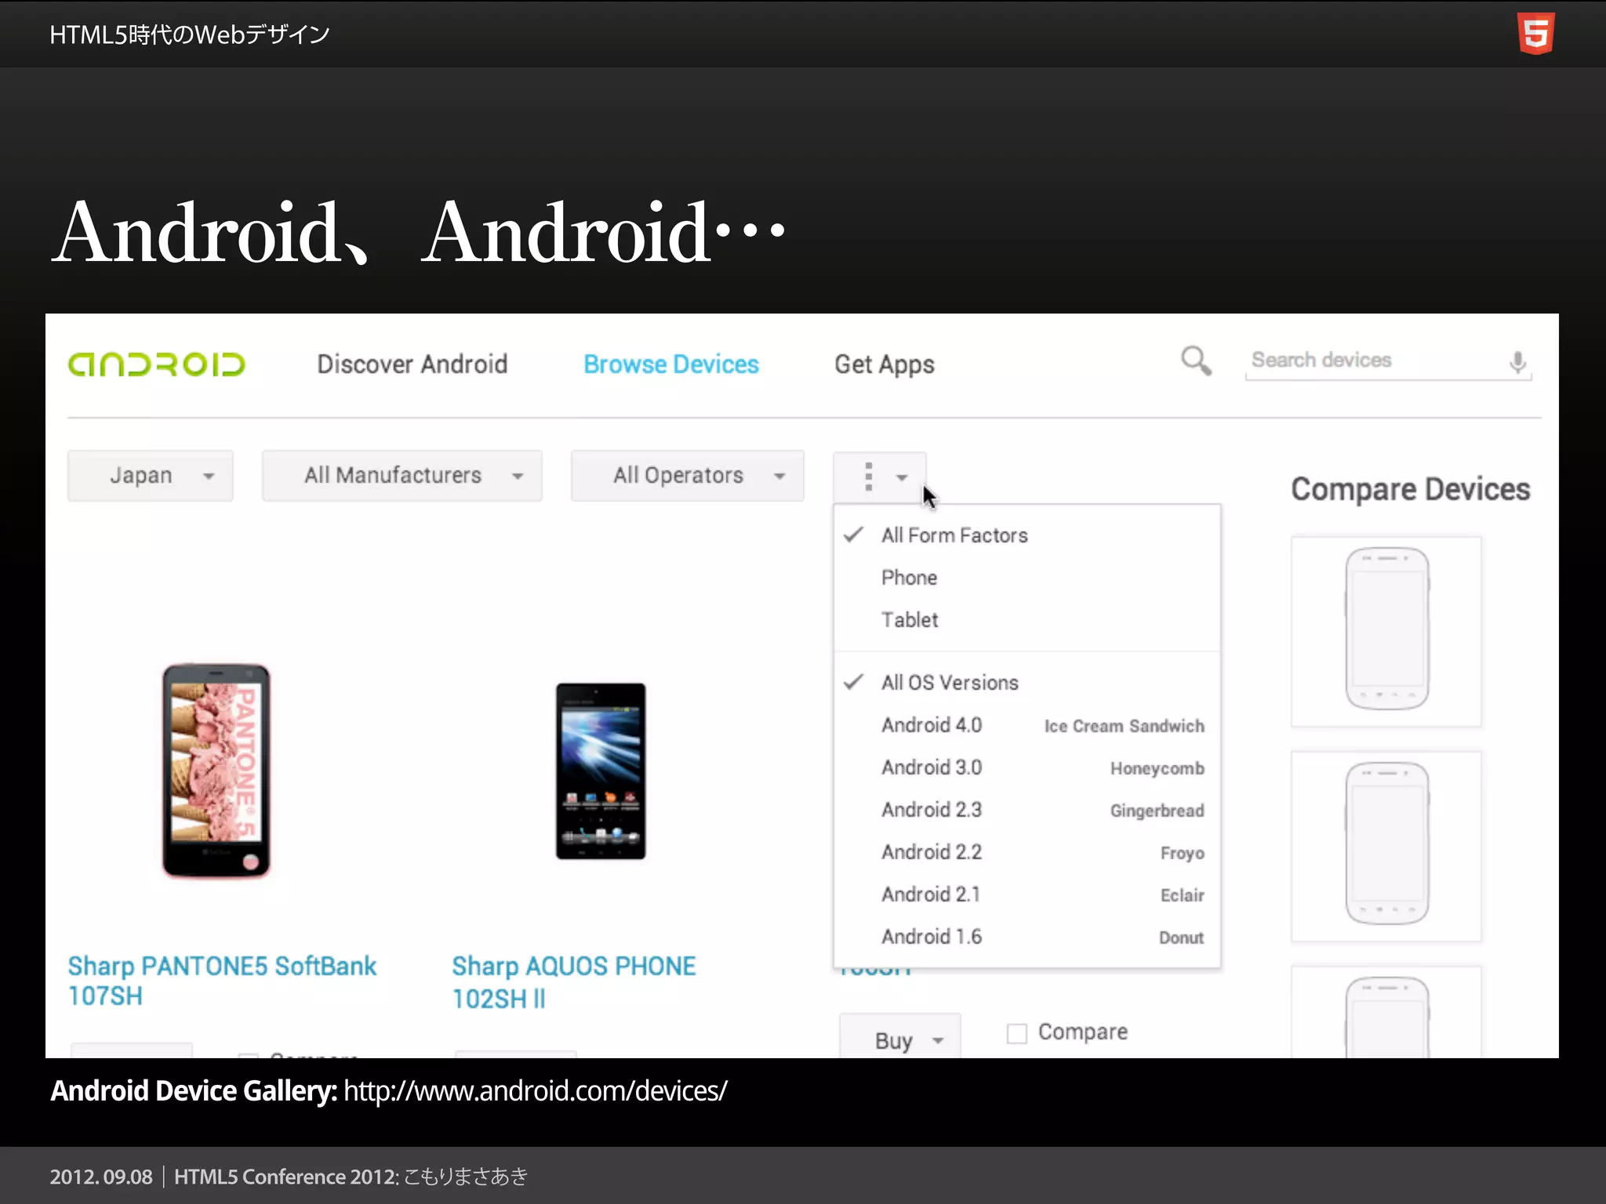Choose Android 3.0 Honeycomb
This screenshot has height=1204, width=1606.
(x=1027, y=767)
